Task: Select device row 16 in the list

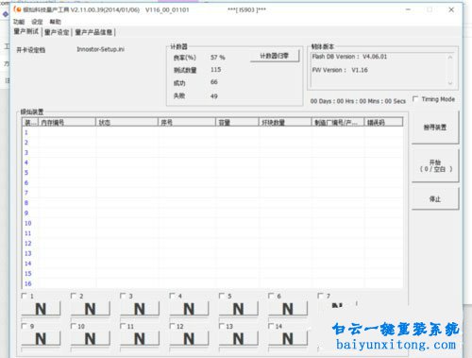Action: click(x=212, y=283)
